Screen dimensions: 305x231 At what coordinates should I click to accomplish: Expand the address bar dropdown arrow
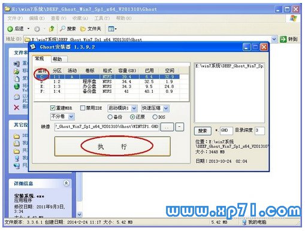click(274, 39)
